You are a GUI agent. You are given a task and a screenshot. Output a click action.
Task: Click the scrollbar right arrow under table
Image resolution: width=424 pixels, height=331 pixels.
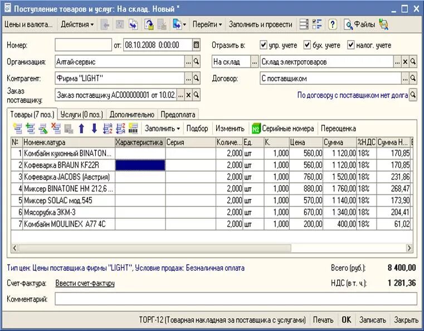pos(409,248)
